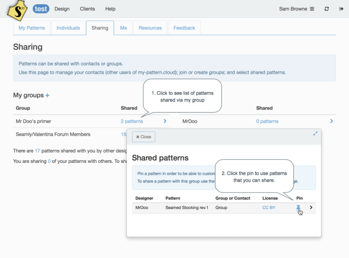Pin the Seamed Stocking rev.1 pattern
Viewport: 349px width, 258px height.
[x=298, y=208]
